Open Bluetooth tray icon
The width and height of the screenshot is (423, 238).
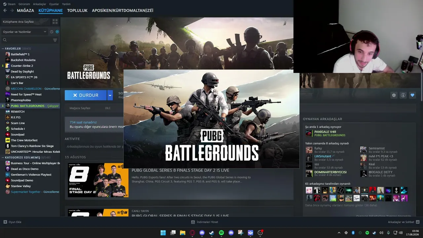click(x=353, y=233)
